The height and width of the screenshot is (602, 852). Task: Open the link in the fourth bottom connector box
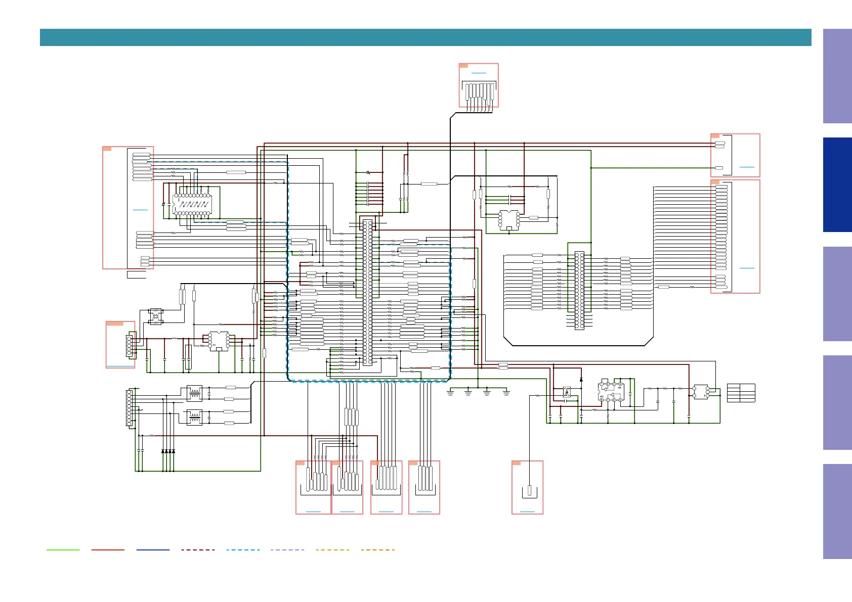(424, 512)
